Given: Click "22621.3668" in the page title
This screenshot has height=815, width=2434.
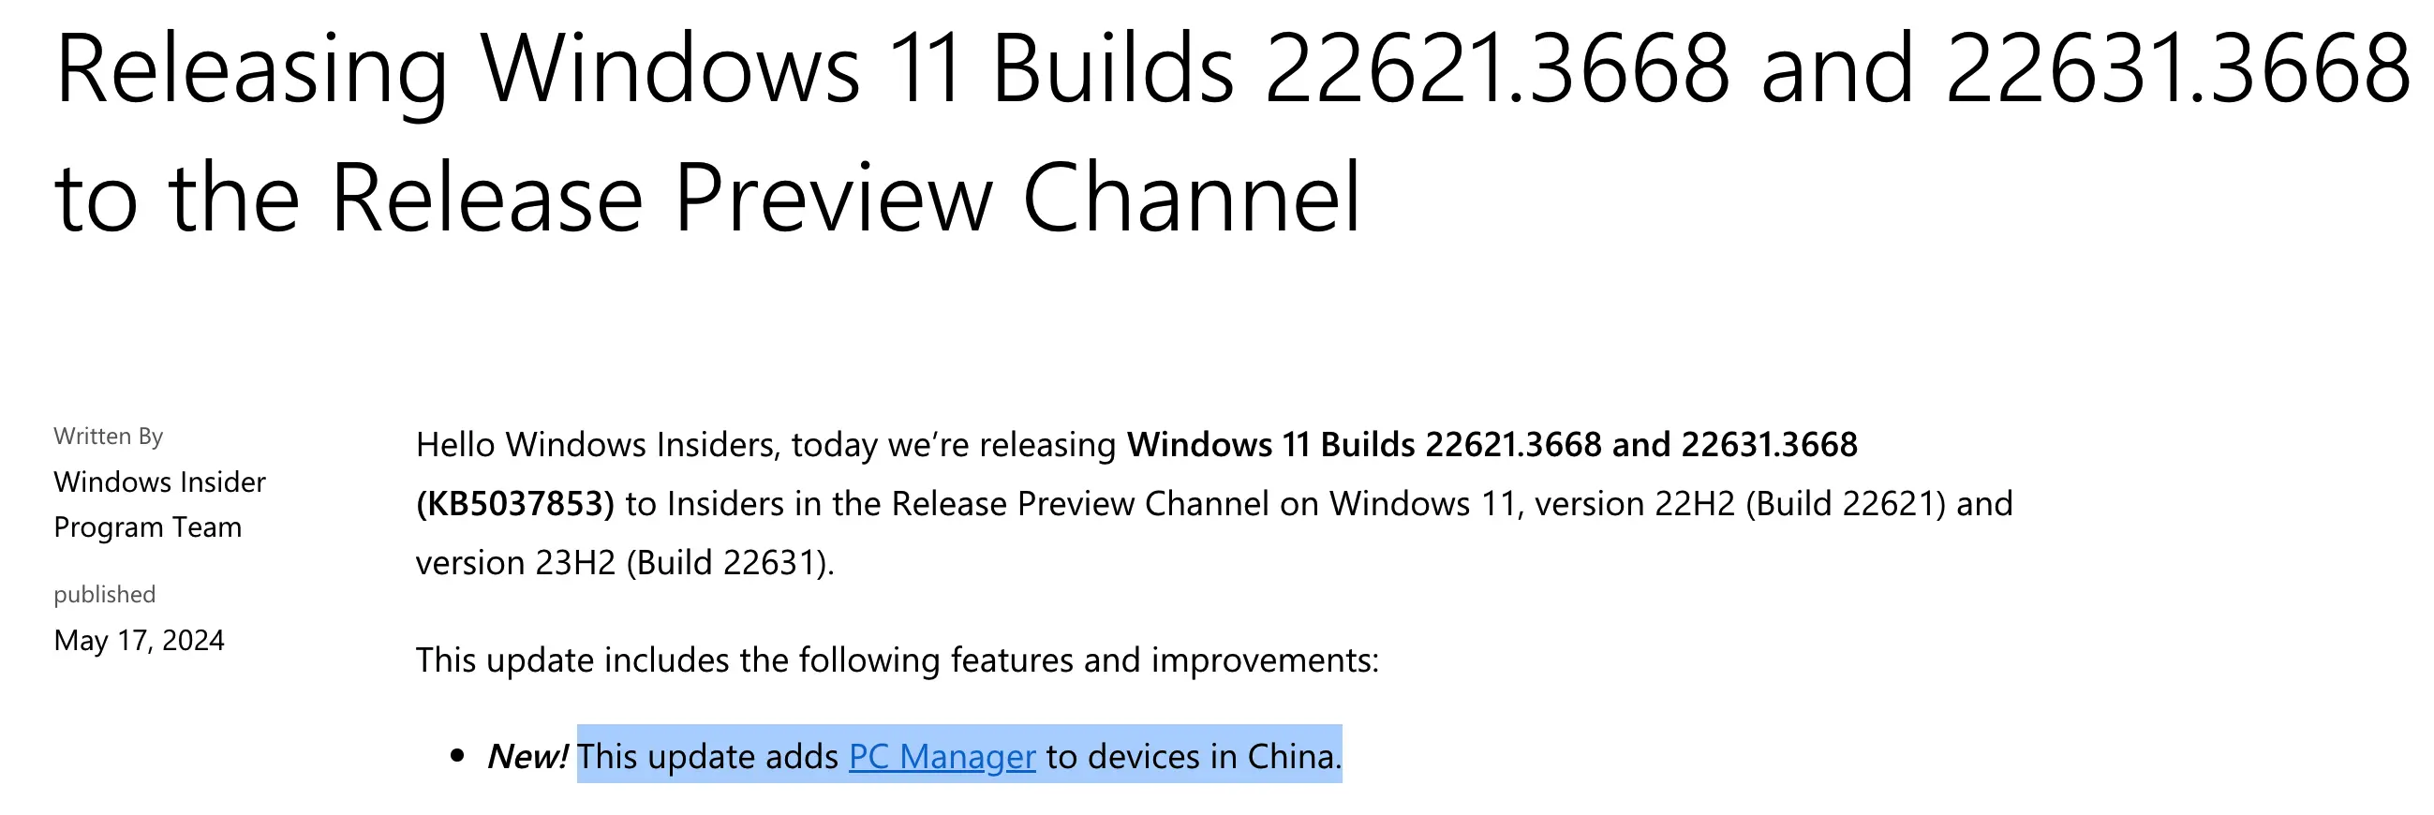Looking at the screenshot, I should (x=1497, y=68).
